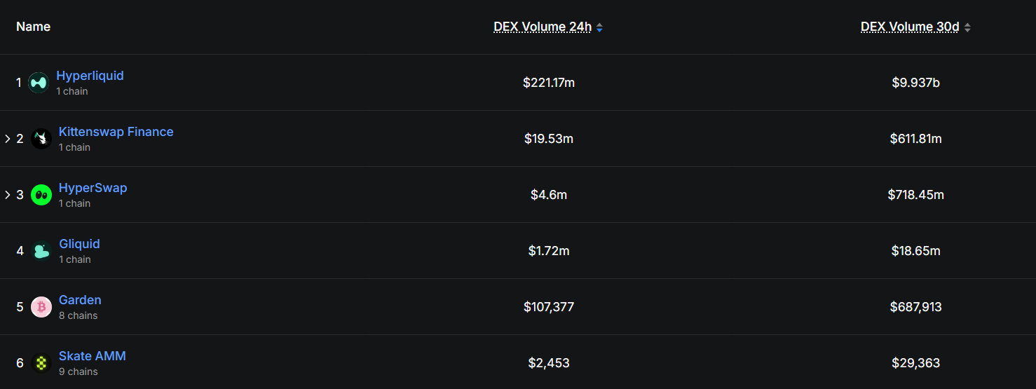This screenshot has height=389, width=1036.
Task: Click the Kittenswap Finance logo icon
Action: [41, 139]
